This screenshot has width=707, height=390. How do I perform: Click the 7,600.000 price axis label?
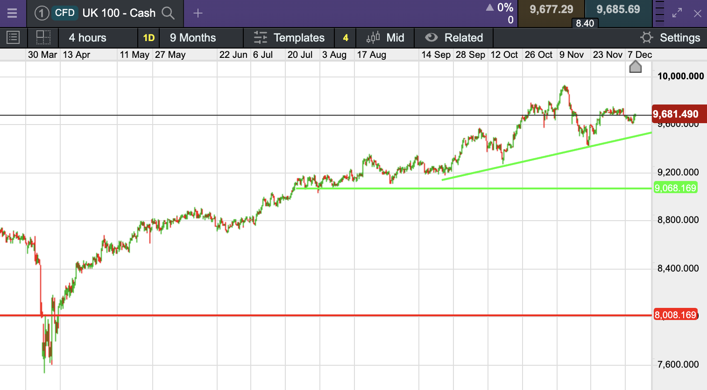click(678, 364)
